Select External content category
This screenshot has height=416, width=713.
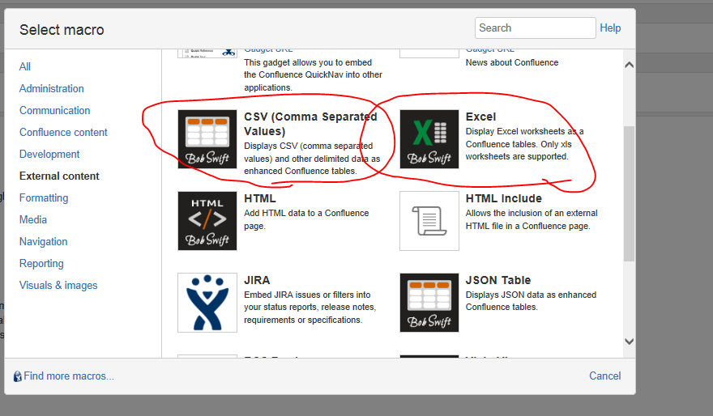[x=59, y=176]
